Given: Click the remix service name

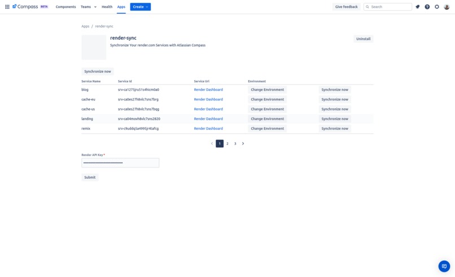Looking at the screenshot, I should pyautogui.click(x=86, y=129).
